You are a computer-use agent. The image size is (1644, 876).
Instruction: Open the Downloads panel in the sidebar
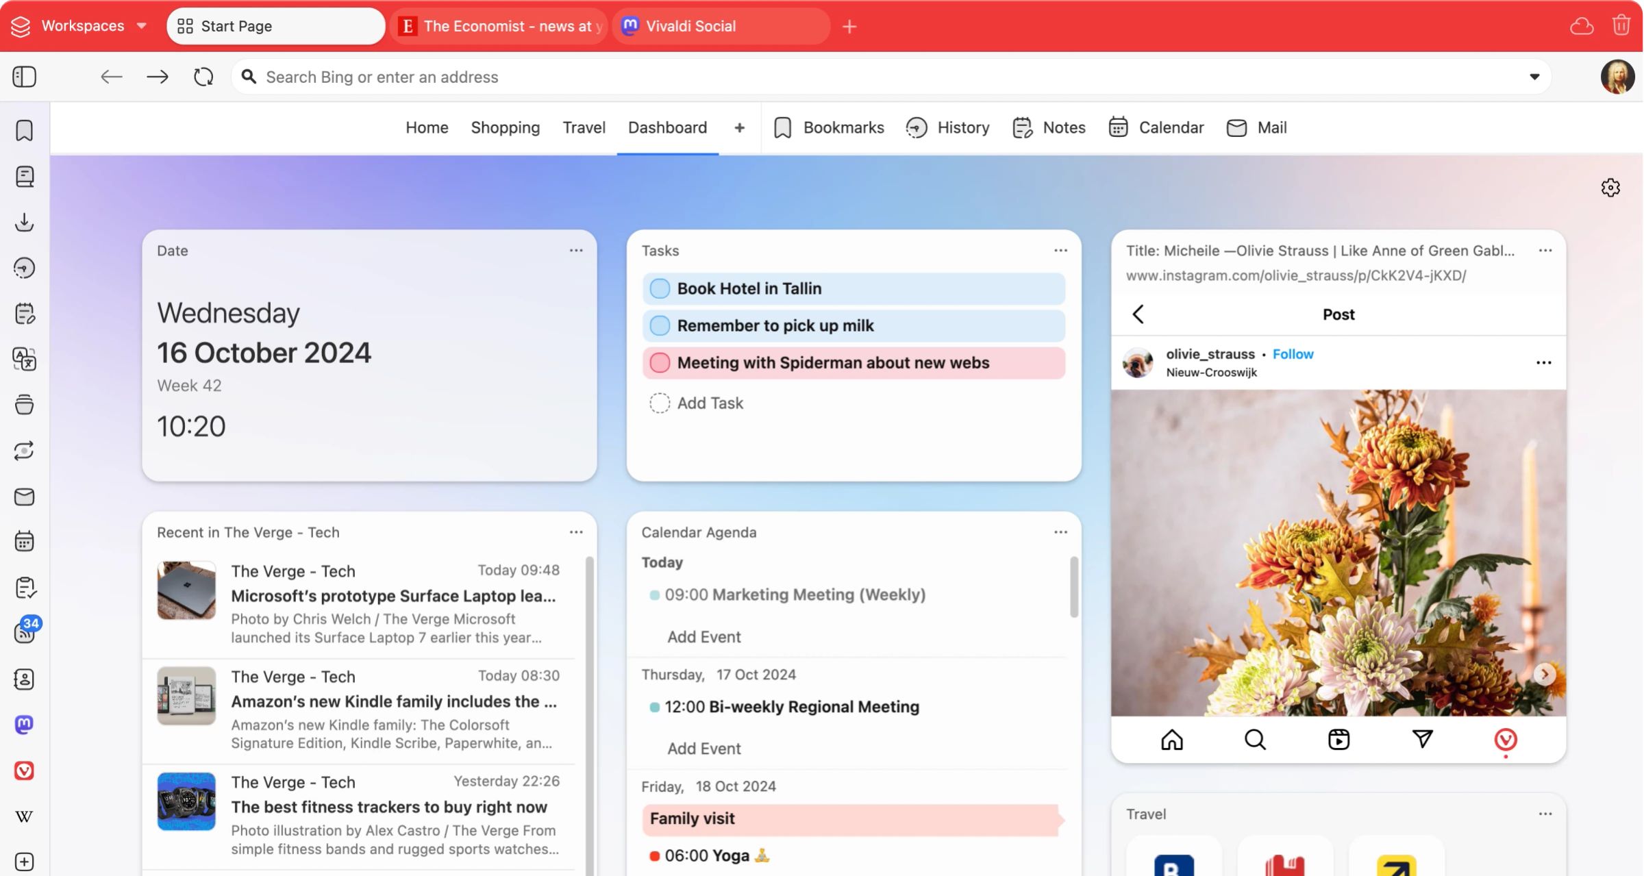point(25,222)
